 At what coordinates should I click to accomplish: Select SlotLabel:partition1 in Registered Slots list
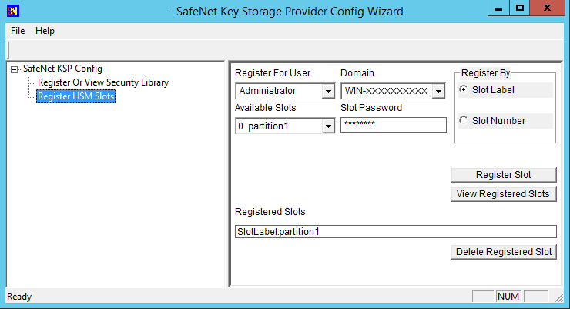pos(394,232)
